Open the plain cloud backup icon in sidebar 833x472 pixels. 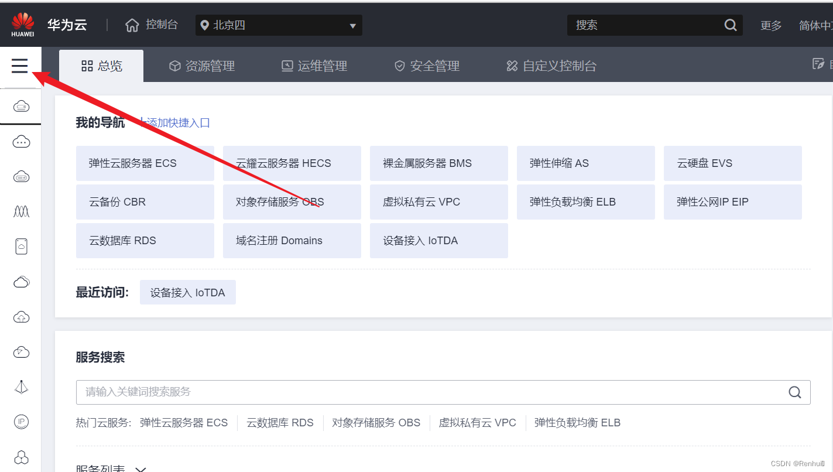(21, 282)
